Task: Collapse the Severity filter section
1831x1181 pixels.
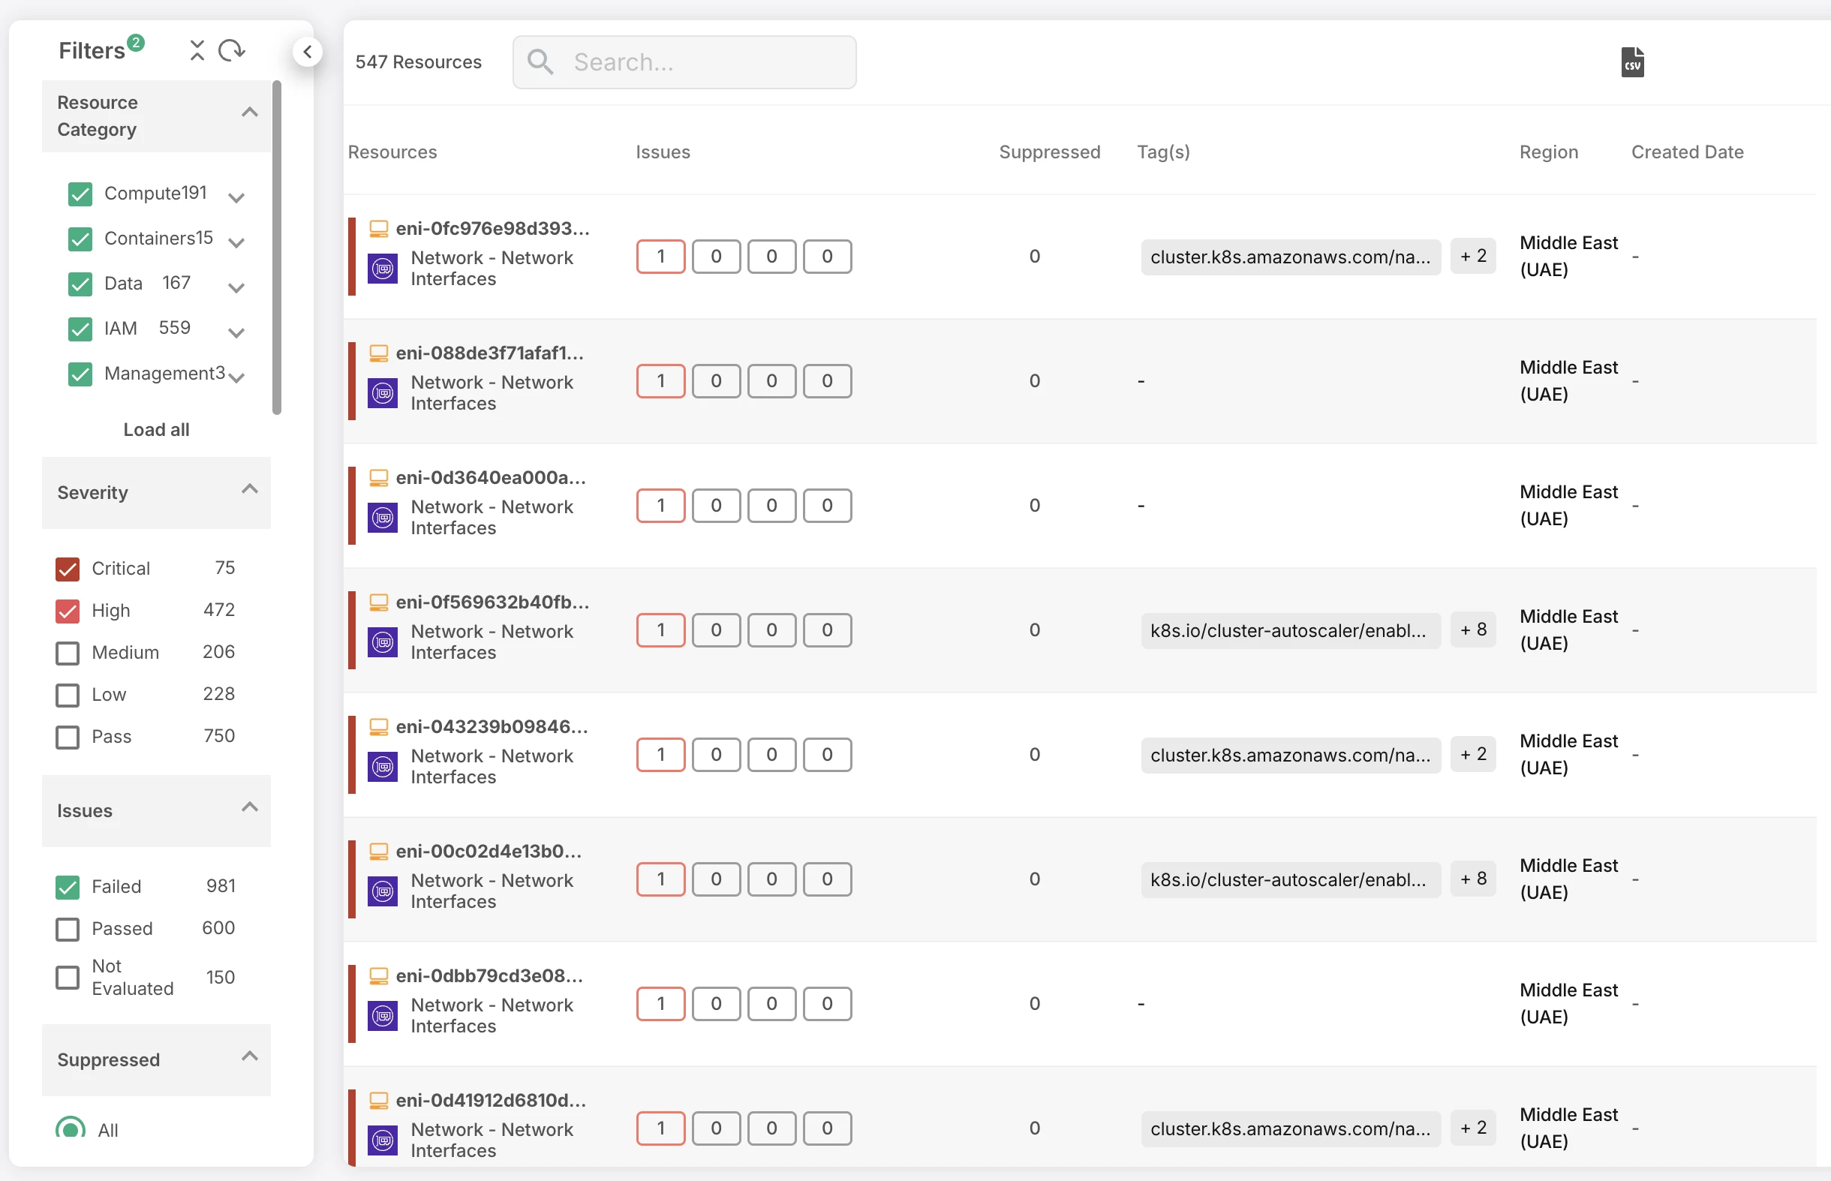Action: [x=249, y=489]
